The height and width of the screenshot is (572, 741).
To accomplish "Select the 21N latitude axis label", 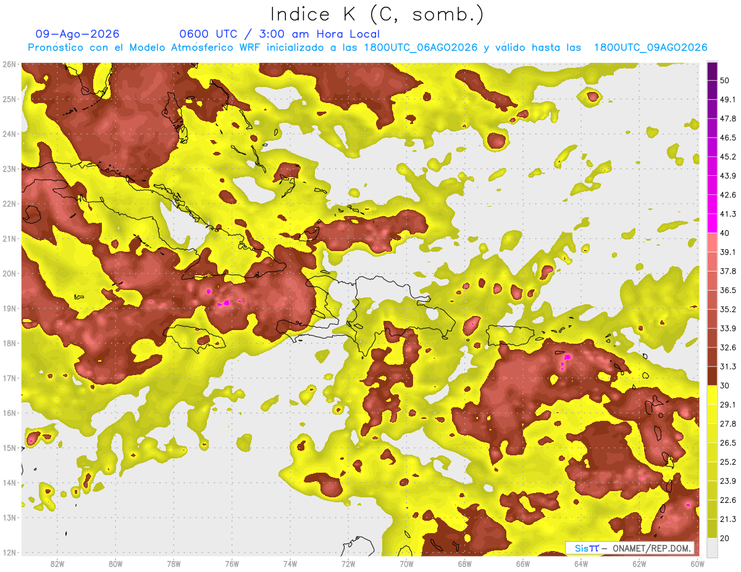I will point(9,239).
